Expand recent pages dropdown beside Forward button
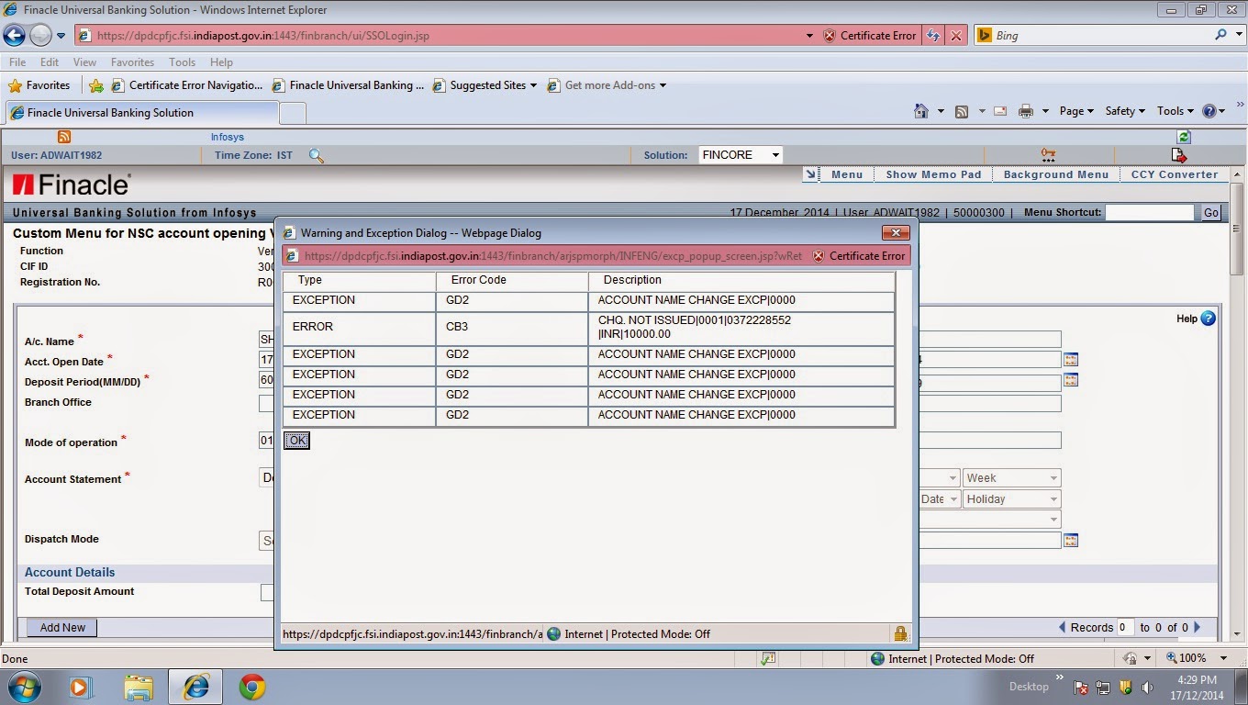The image size is (1248, 705). coord(61,36)
